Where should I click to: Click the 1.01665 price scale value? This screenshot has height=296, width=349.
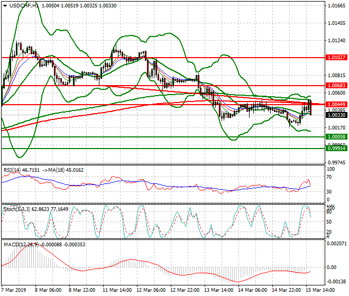(x=336, y=6)
